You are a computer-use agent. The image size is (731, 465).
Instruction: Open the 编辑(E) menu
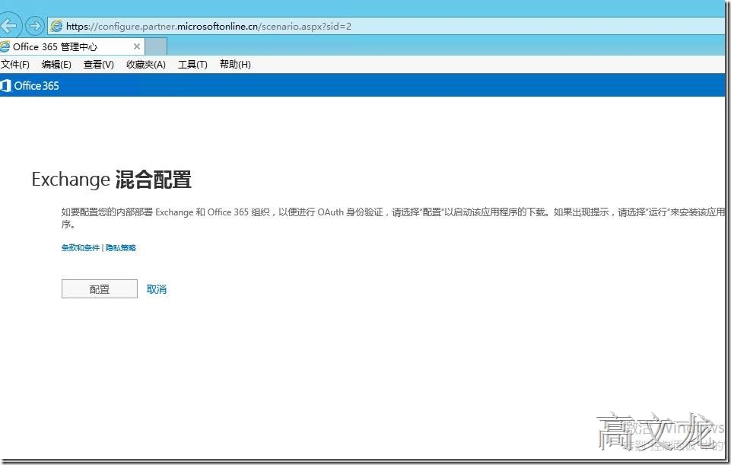pyautogui.click(x=56, y=65)
